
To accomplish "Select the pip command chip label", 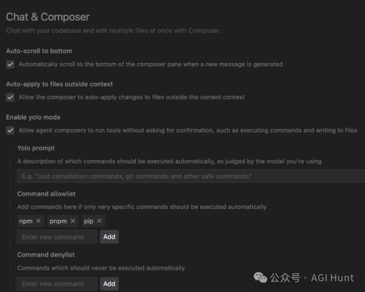I will click(89, 221).
